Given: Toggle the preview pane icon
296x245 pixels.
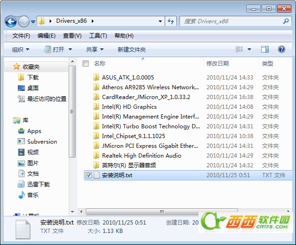Looking at the screenshot, I should (x=265, y=49).
